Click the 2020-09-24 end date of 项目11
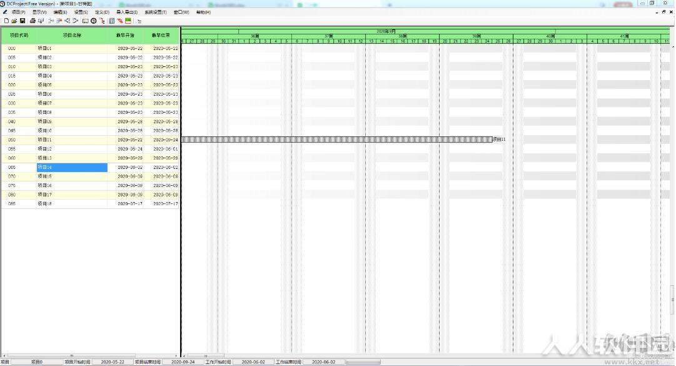676x366 pixels. (x=161, y=140)
